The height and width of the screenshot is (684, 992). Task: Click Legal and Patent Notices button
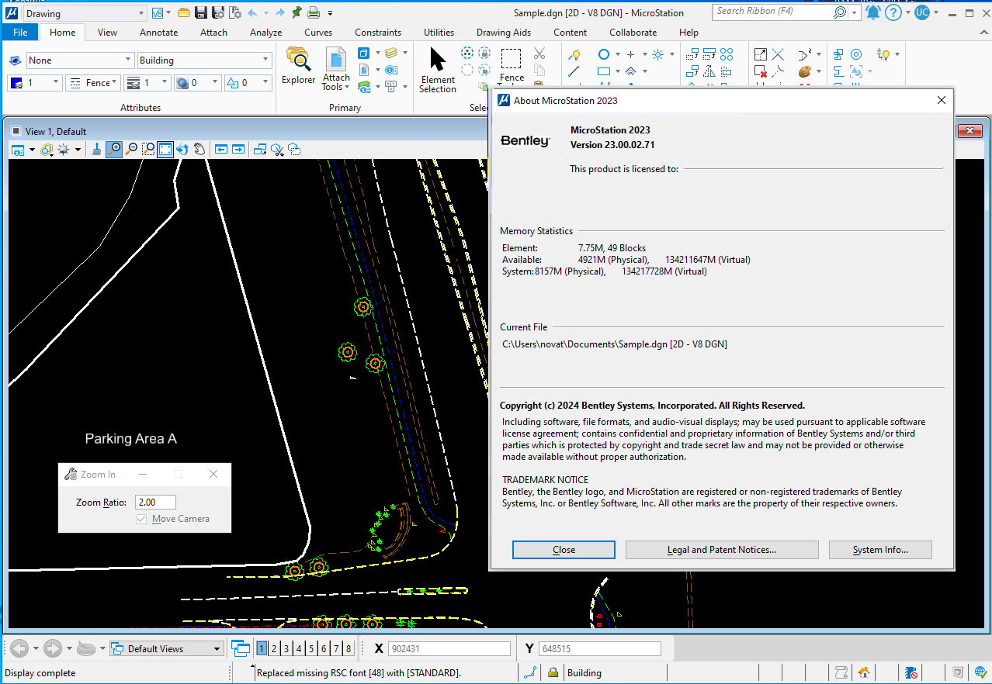coord(722,550)
